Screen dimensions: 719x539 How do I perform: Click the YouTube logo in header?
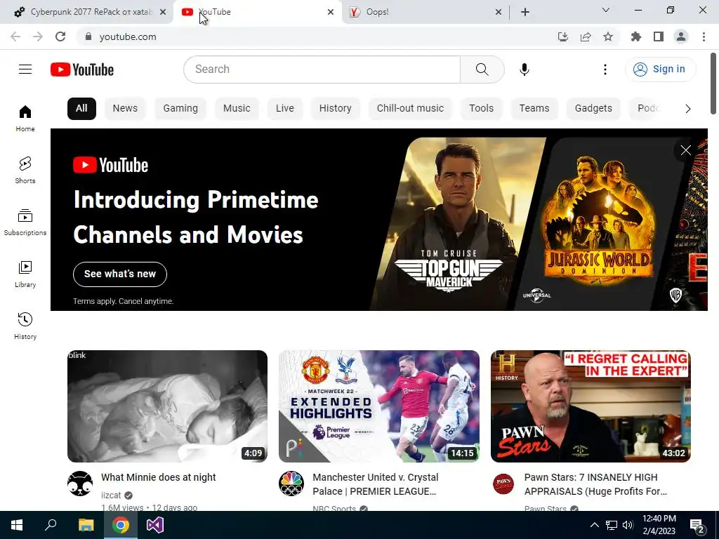82,69
